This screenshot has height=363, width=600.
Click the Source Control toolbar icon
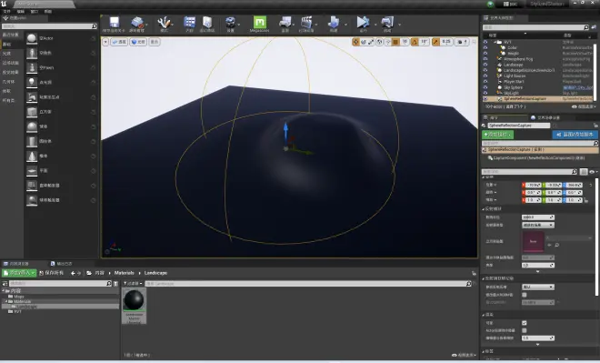click(x=137, y=24)
